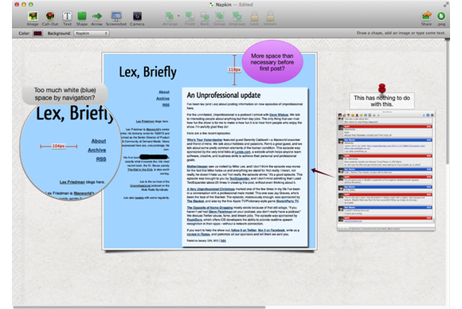Select the chat window screenshot thumbnail
The width and height of the screenshot is (462, 309).
click(386, 171)
